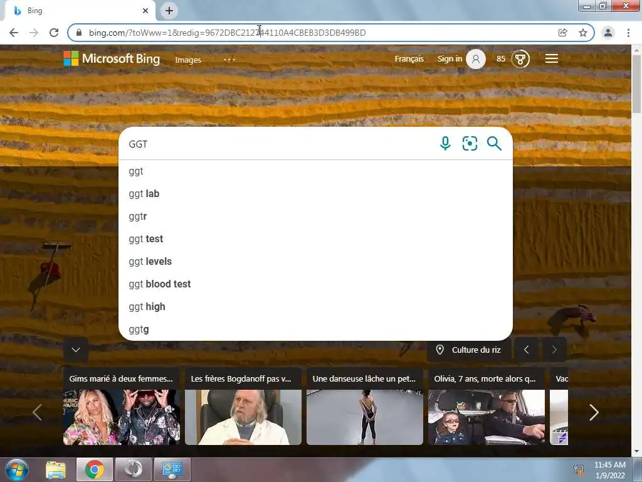This screenshot has width=642, height=482.
Task: Show next background image arrow
Action: tap(554, 350)
